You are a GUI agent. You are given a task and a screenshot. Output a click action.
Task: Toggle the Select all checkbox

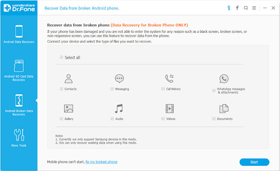[61, 57]
